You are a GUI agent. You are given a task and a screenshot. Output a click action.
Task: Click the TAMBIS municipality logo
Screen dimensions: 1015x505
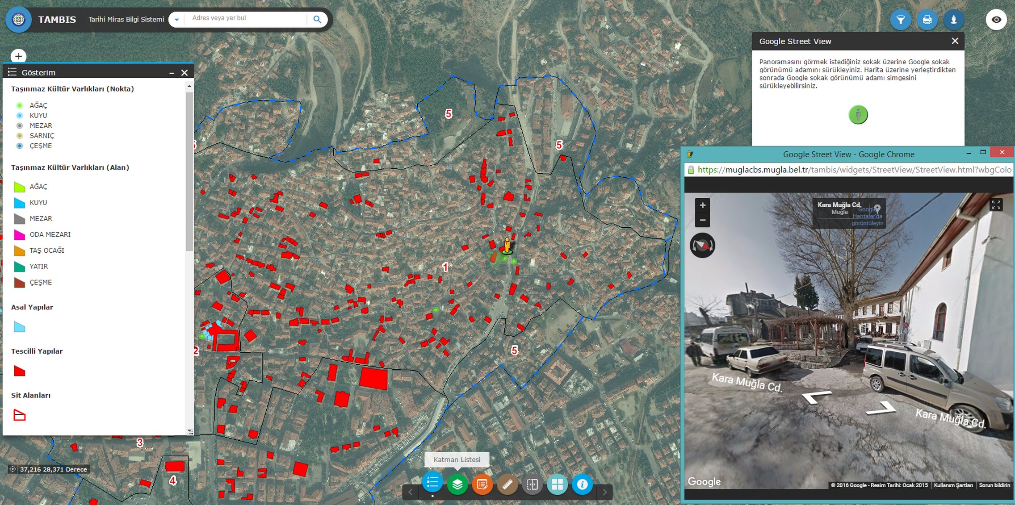point(18,20)
